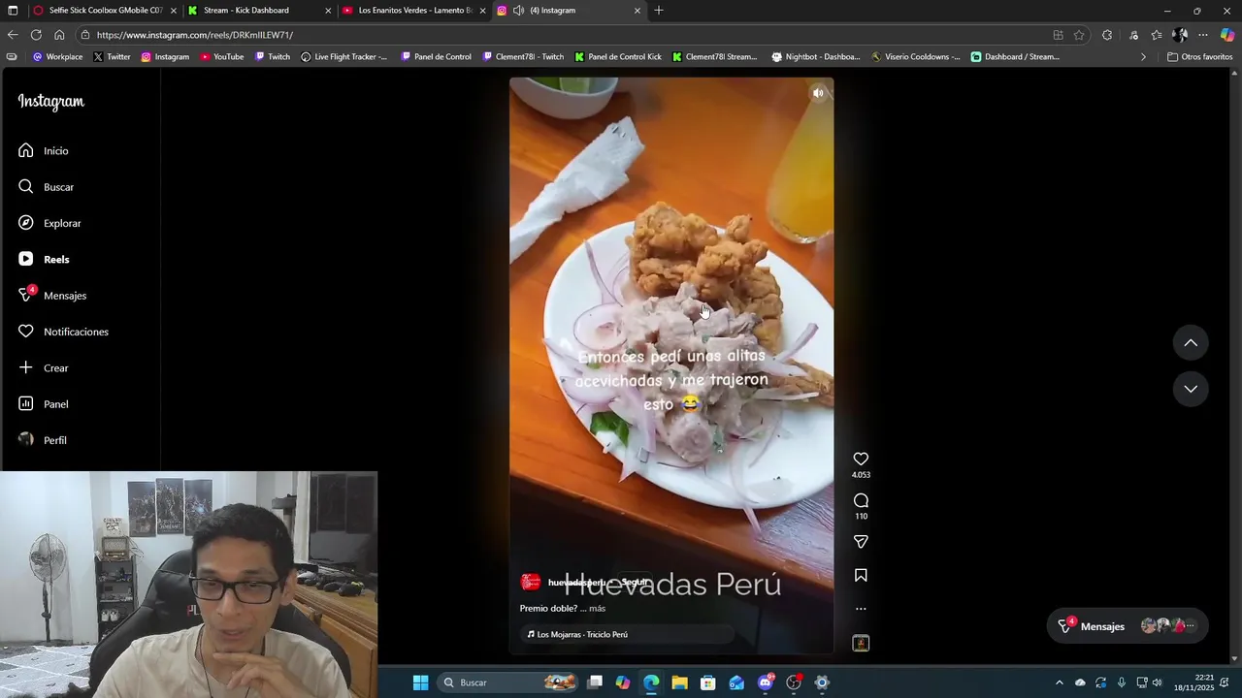Open the browser home page
1242x698 pixels.
pos(59,35)
